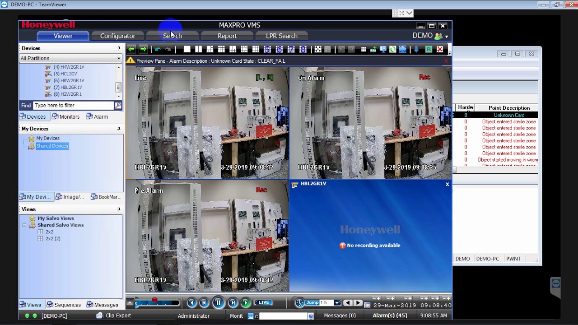The height and width of the screenshot is (325, 578).
Task: Toggle LIVE mode on timeline
Action: point(264,302)
